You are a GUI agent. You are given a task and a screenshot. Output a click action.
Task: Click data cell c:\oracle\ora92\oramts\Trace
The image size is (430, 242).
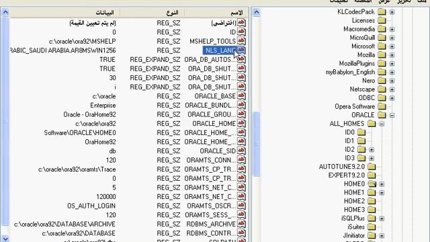[77, 169]
